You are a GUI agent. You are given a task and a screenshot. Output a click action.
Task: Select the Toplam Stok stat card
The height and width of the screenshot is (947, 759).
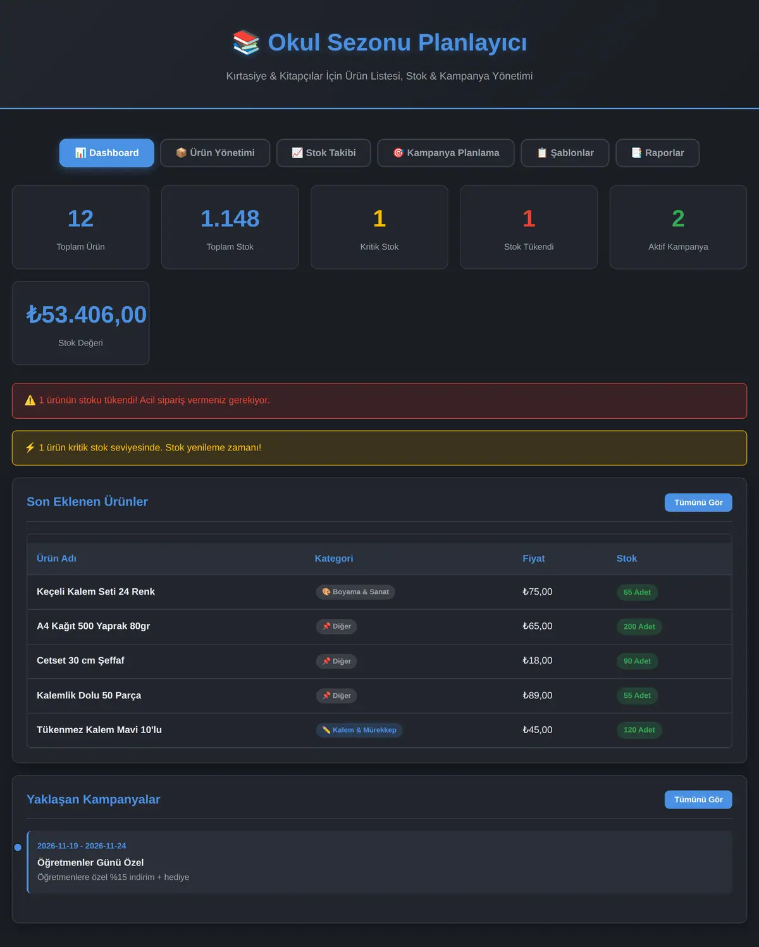tap(230, 227)
